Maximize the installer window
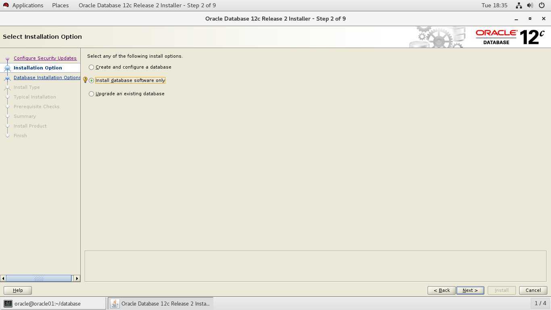The width and height of the screenshot is (551, 310). (x=530, y=19)
